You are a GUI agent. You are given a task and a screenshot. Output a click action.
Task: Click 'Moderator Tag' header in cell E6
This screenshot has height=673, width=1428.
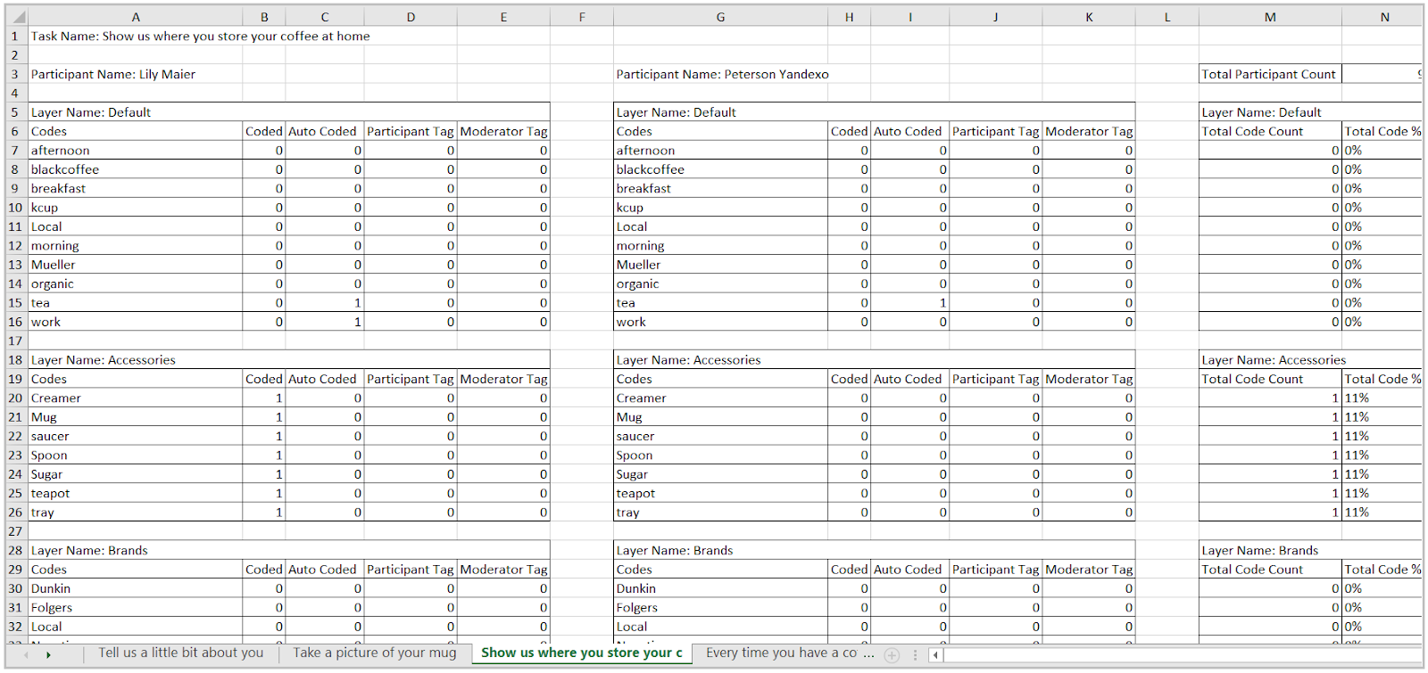[503, 131]
